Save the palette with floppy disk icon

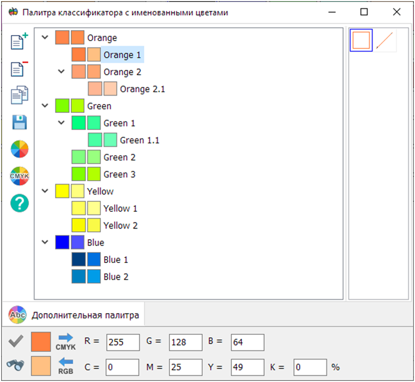[20, 122]
